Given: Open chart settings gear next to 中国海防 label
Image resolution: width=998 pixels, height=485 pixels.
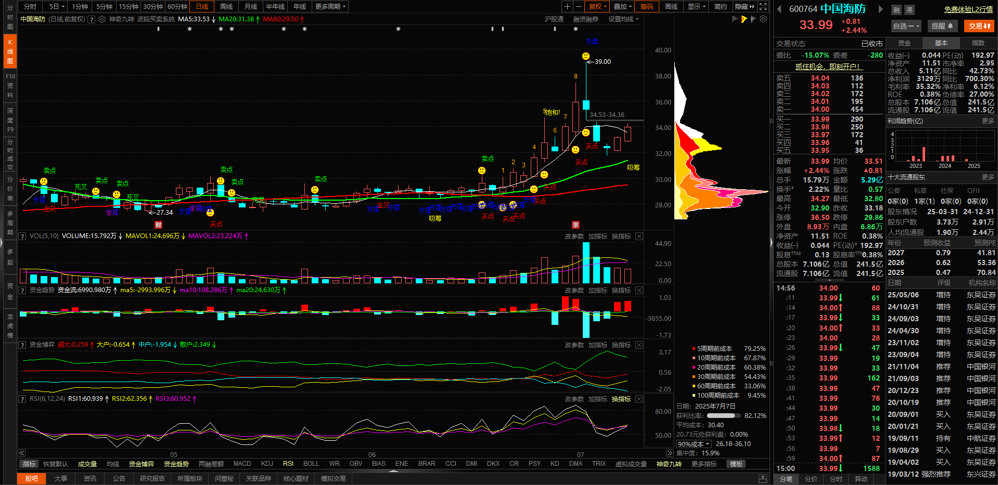Looking at the screenshot, I should click(102, 19).
